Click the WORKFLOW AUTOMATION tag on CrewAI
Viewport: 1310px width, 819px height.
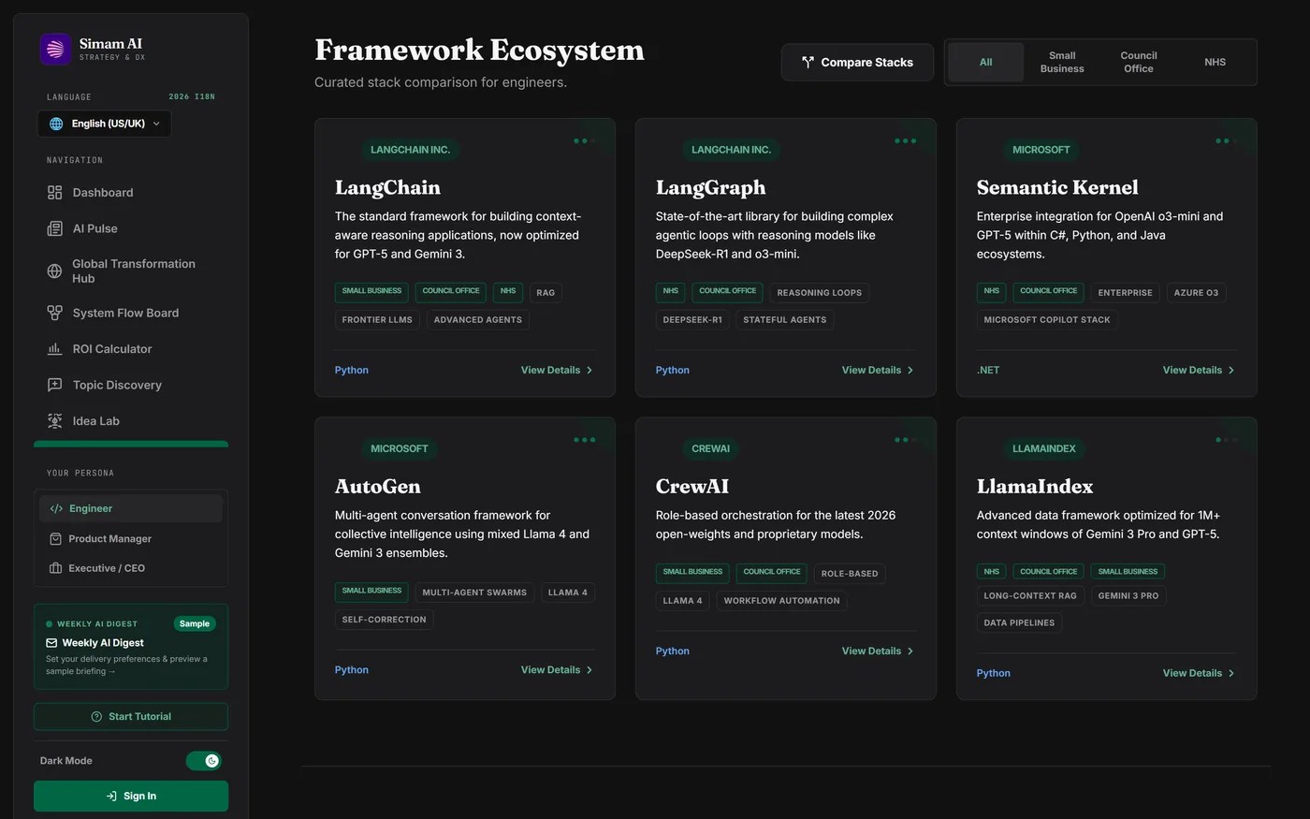pyautogui.click(x=781, y=601)
